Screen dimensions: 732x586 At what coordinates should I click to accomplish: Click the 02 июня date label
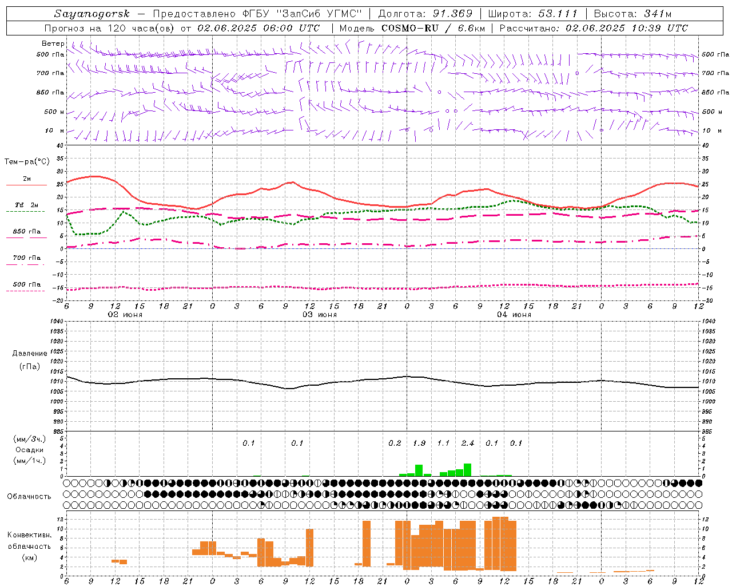click(x=125, y=315)
